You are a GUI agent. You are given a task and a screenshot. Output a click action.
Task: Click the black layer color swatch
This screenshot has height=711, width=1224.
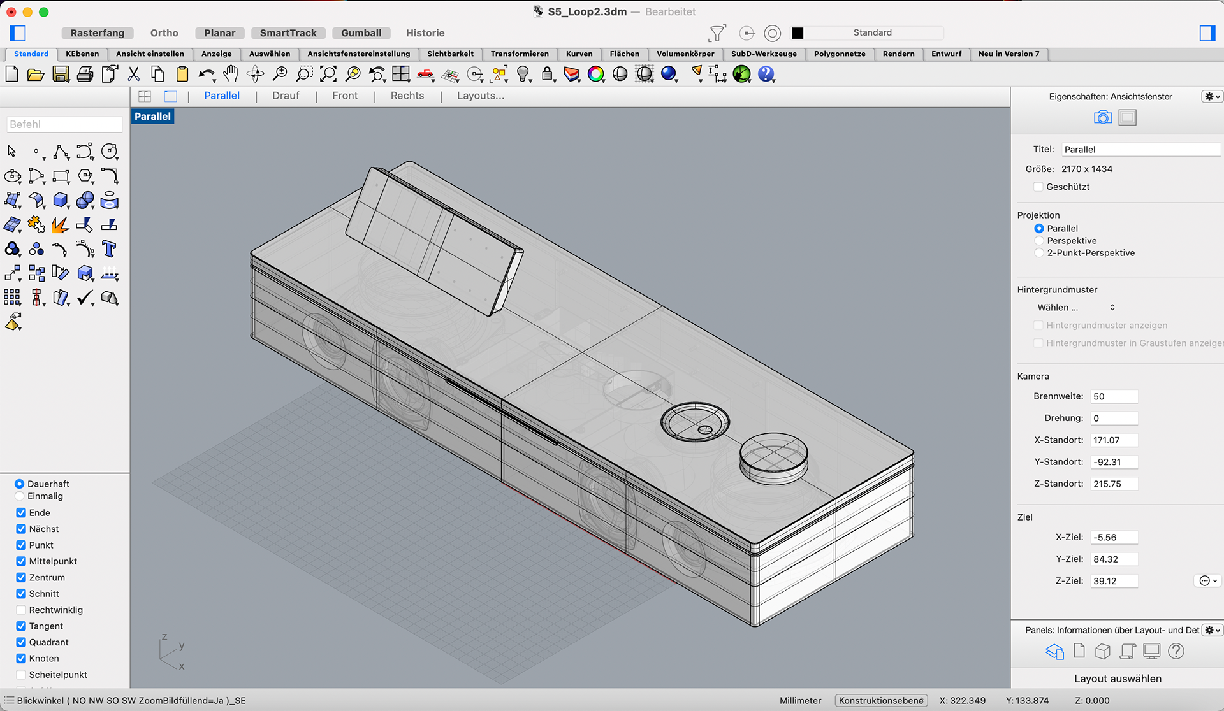(x=798, y=33)
